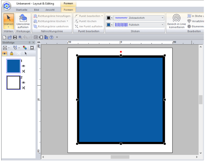This screenshot has width=205, height=161.
Task: Close the Stickfolge panel
Action: coord(33,42)
